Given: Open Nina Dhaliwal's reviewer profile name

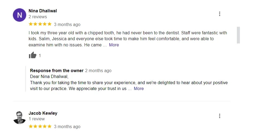Looking at the screenshot, I should click(x=43, y=11).
